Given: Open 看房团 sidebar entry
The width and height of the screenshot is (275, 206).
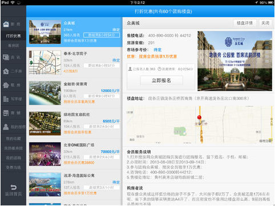Looking at the screenshot, I should point(13,46).
